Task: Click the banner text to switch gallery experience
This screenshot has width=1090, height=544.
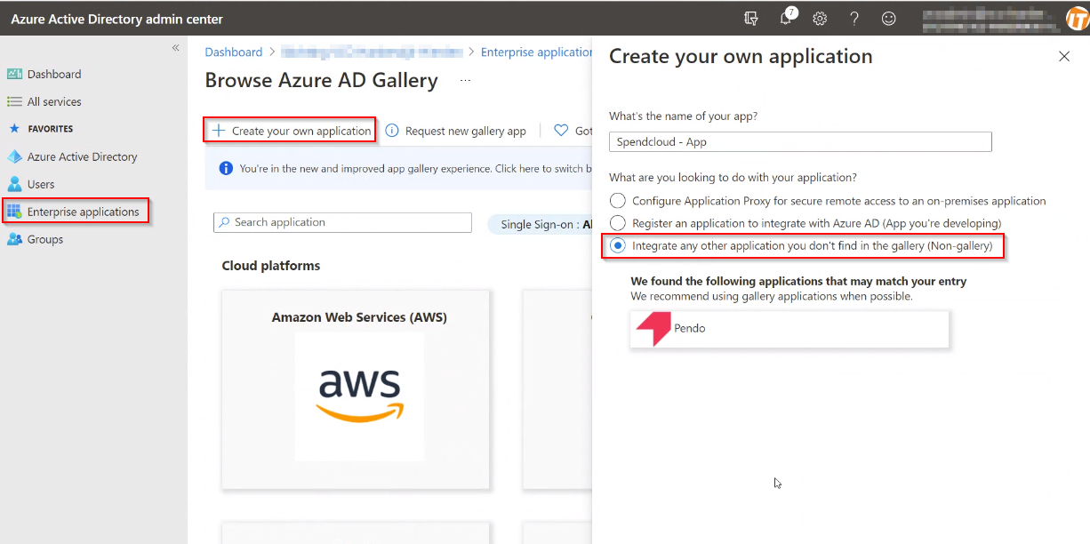Action: click(415, 168)
